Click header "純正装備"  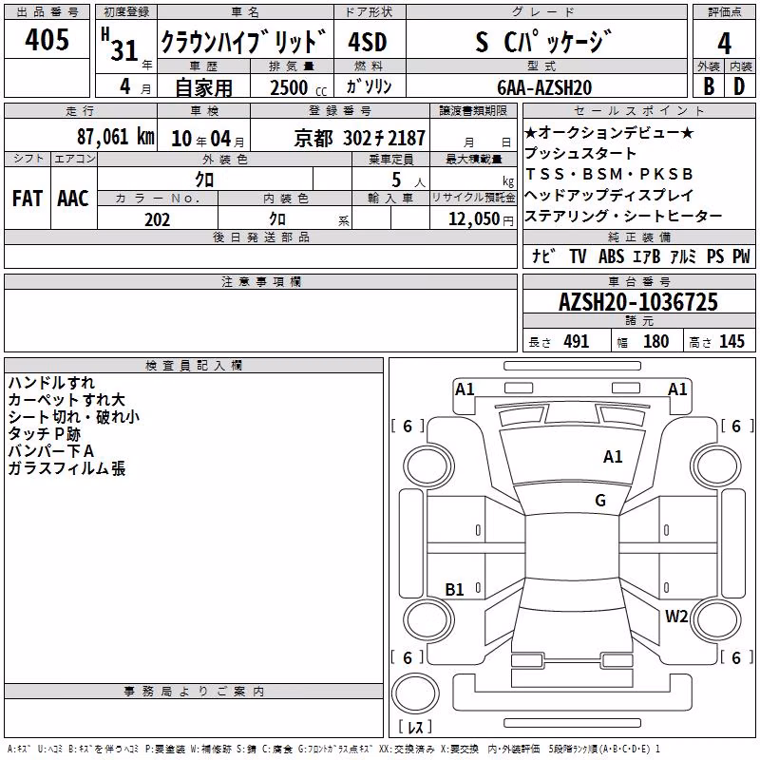coord(638,237)
